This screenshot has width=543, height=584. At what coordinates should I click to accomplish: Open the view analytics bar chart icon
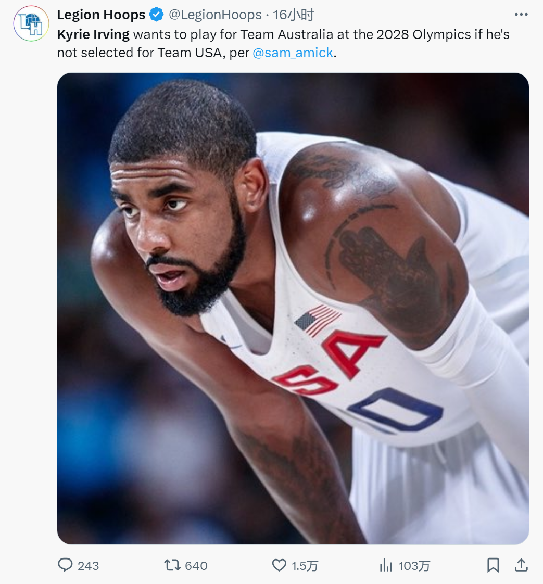(x=386, y=565)
